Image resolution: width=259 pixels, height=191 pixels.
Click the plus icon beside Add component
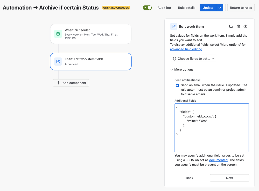[x=59, y=83]
